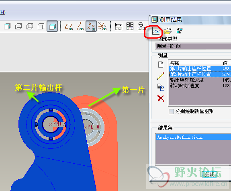Toggle coordinate system display icon
The width and height of the screenshot is (231, 191).
(x=102, y=26)
